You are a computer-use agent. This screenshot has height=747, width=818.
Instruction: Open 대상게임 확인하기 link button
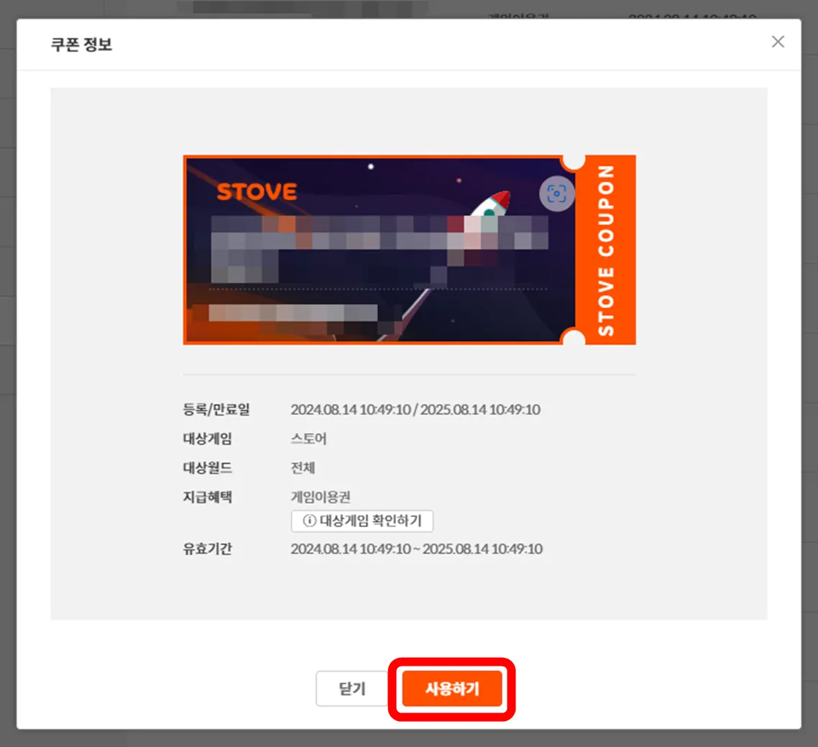pyautogui.click(x=362, y=521)
